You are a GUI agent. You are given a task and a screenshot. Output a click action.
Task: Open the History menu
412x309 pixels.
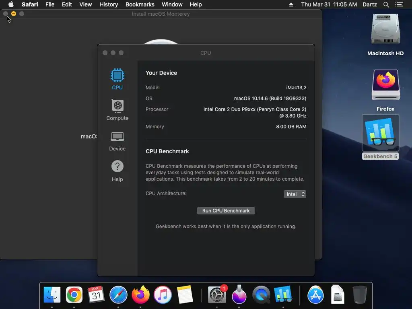[x=109, y=4]
